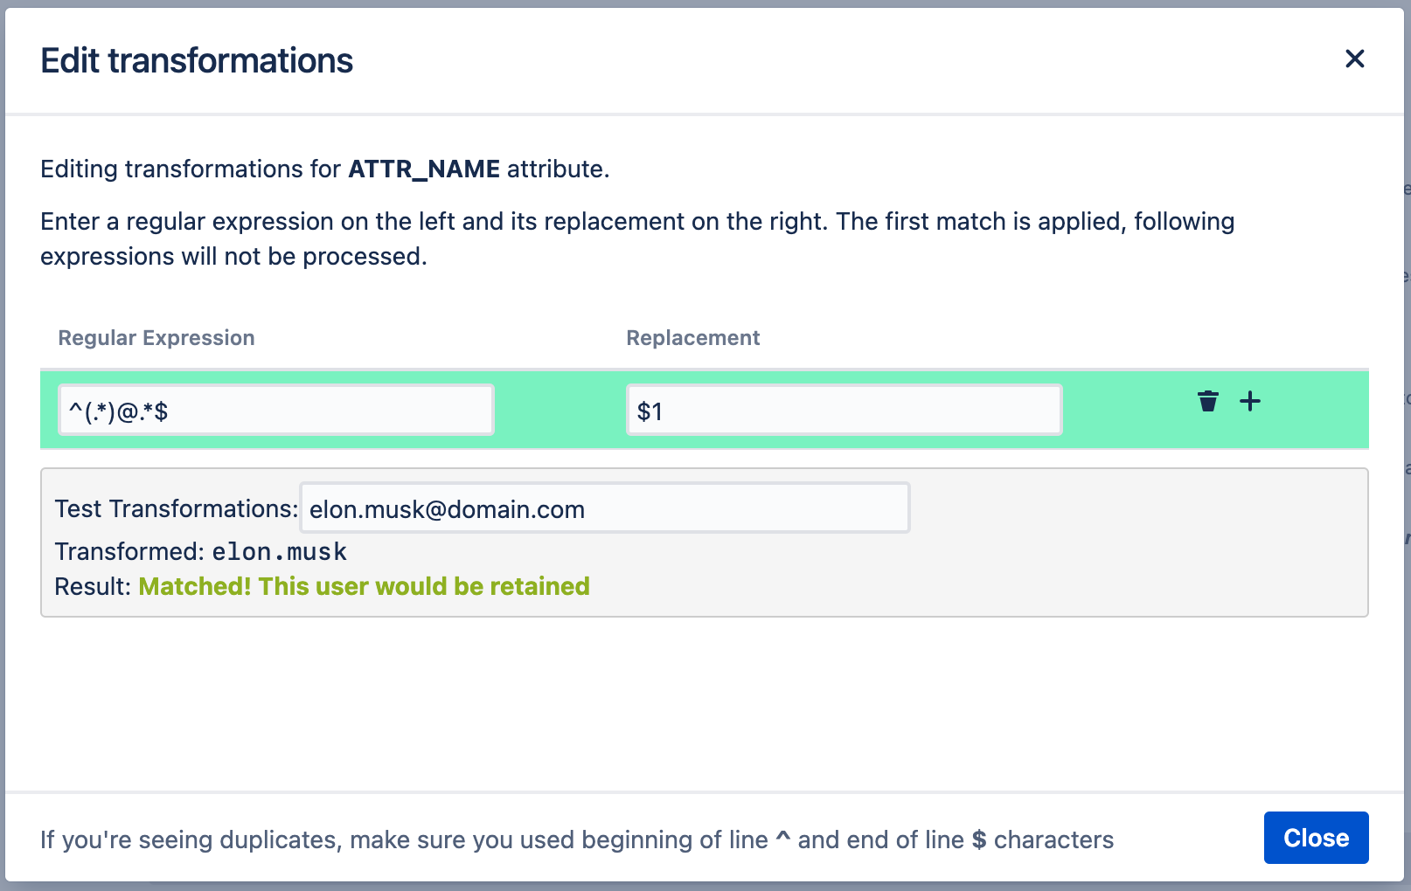The height and width of the screenshot is (891, 1411).
Task: Click the transformed output elon.musk
Action: click(279, 552)
